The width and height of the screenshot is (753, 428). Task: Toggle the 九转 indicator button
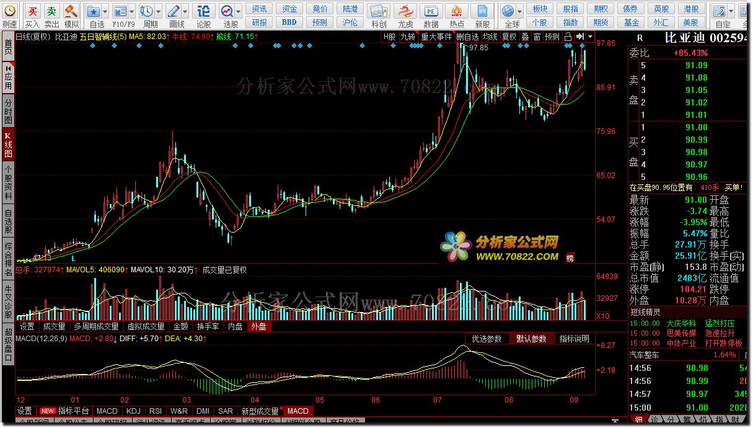(408, 37)
